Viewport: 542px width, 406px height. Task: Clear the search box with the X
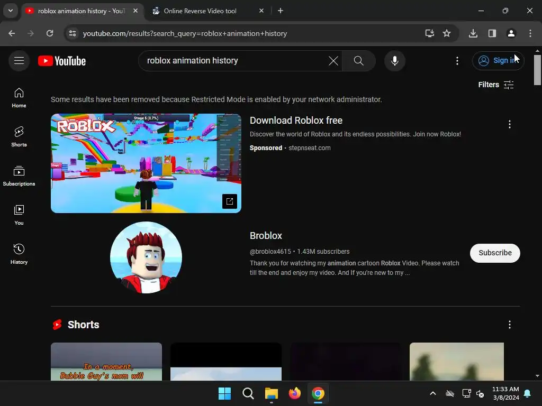(x=333, y=61)
